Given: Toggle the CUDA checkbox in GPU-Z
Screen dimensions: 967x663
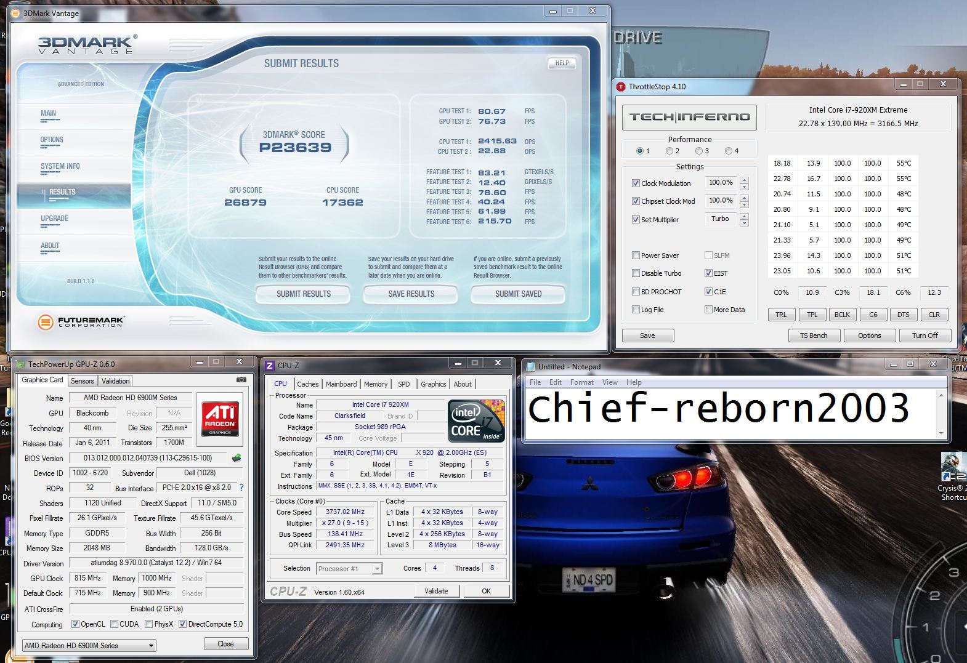Looking at the screenshot, I should click(x=114, y=624).
